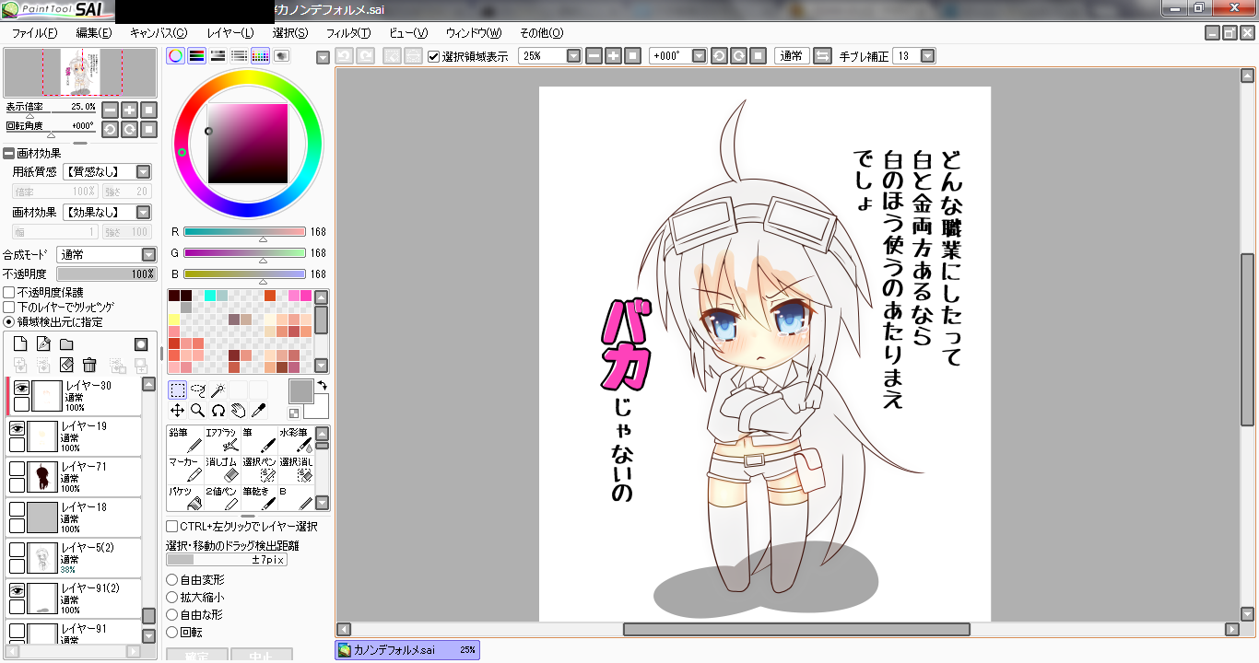This screenshot has height=663, width=1259.
Task: Choose the 水彩筆 watercolor brush
Action: click(295, 440)
